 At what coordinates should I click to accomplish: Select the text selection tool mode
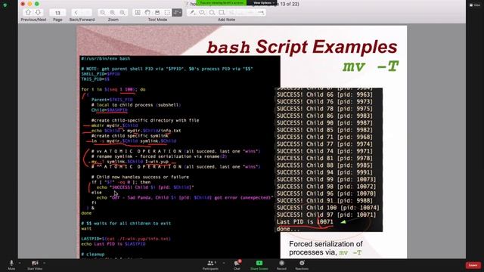point(138,12)
